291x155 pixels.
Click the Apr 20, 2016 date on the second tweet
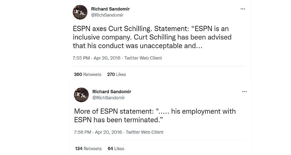click(x=109, y=132)
